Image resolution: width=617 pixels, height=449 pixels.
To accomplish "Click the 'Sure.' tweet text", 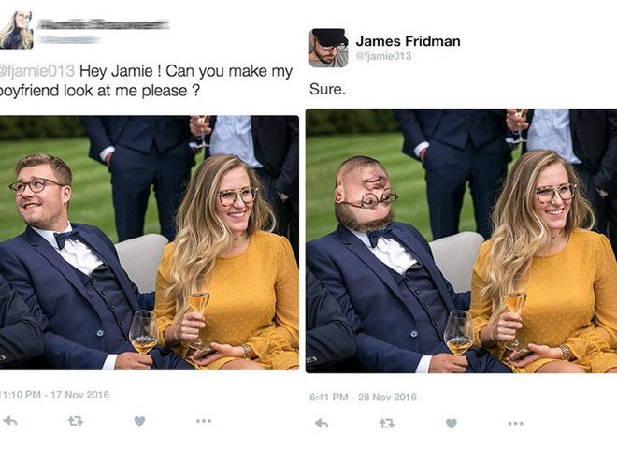I will pyautogui.click(x=327, y=90).
